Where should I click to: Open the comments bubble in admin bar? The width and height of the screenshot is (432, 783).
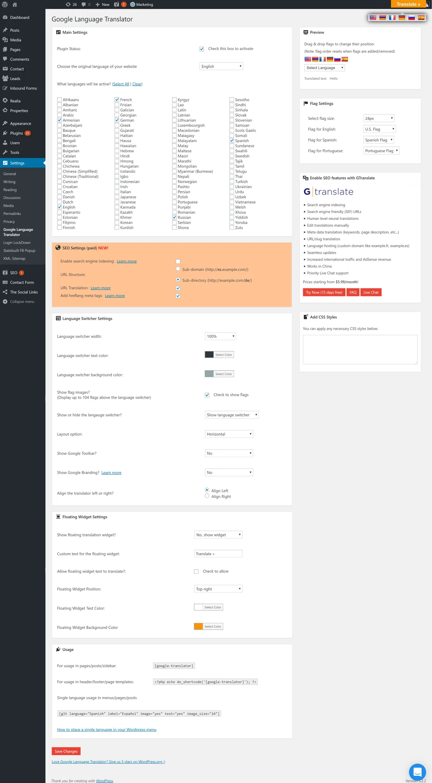point(86,4)
